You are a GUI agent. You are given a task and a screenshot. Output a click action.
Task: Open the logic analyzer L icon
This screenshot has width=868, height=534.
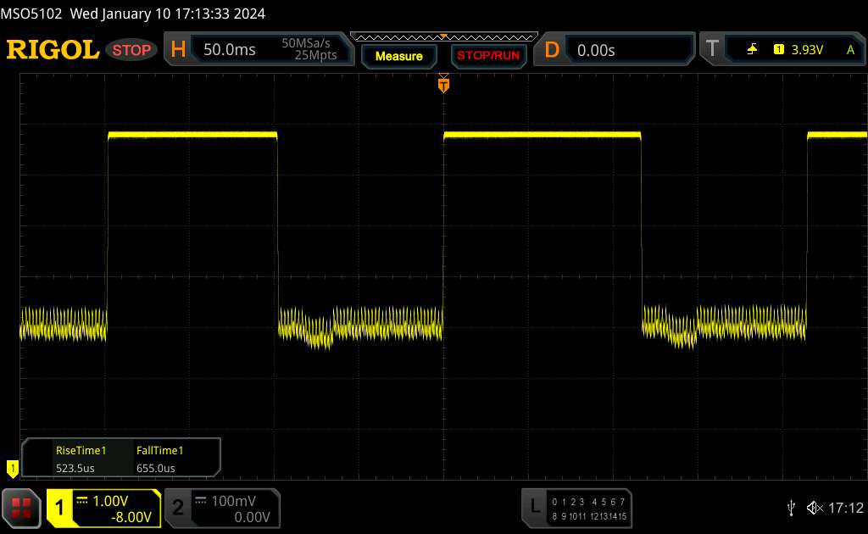pyautogui.click(x=534, y=507)
